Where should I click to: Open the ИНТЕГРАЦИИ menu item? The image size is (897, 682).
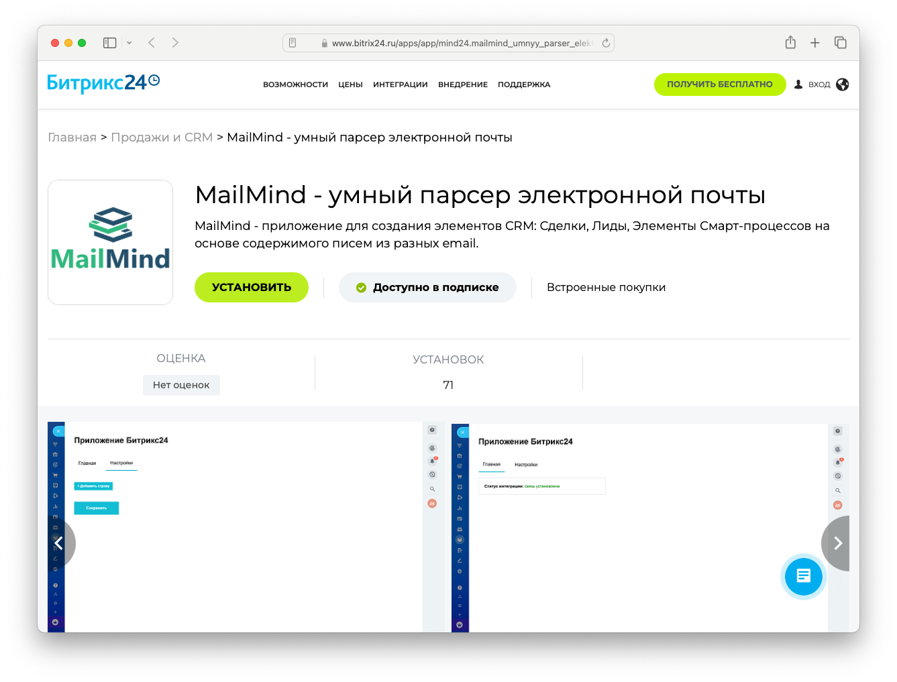coord(400,84)
